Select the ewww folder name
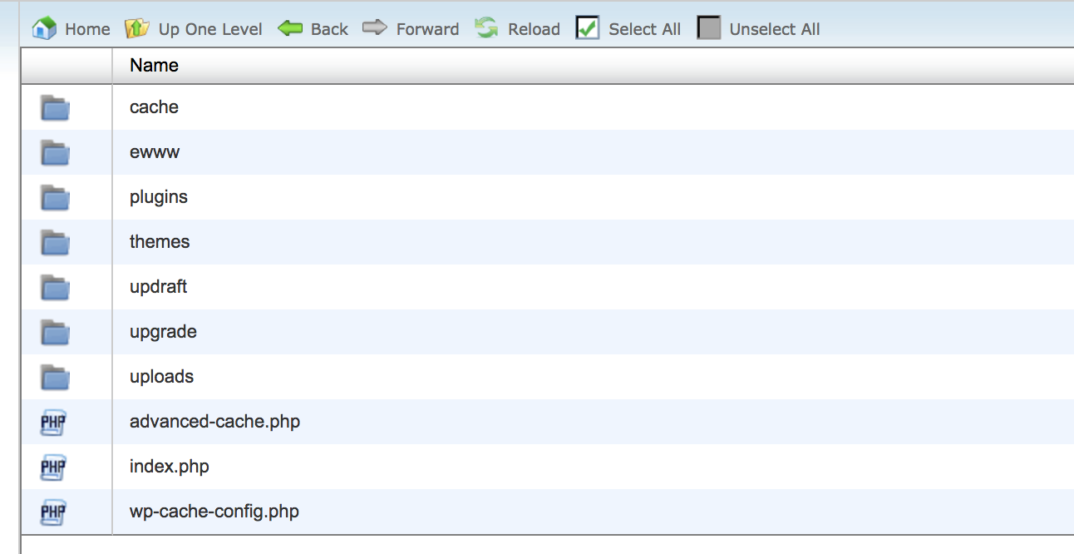The width and height of the screenshot is (1074, 554). pyautogui.click(x=155, y=152)
